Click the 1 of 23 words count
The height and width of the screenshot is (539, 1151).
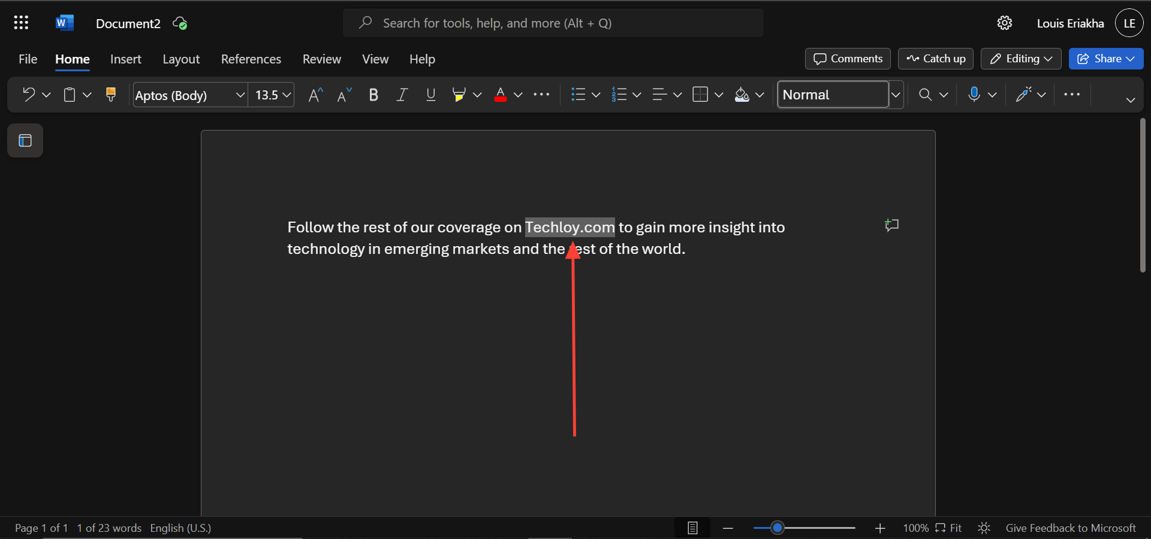(109, 528)
